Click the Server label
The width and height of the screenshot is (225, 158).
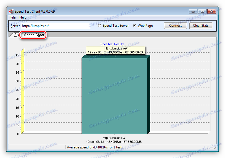pyautogui.click(x=15, y=26)
